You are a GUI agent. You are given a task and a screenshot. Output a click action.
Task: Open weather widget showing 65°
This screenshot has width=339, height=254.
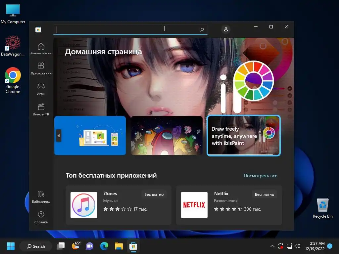[x=75, y=246]
